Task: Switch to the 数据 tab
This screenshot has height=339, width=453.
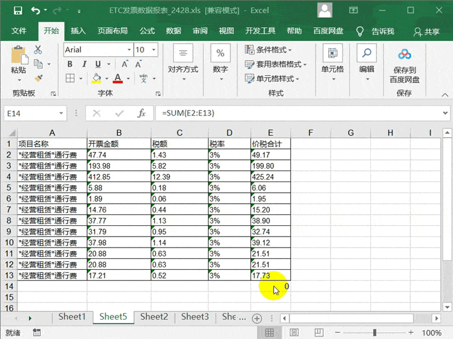Action: [x=174, y=31]
